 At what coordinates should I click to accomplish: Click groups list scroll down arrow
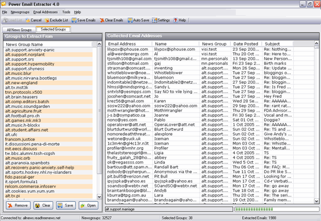tap(99, 197)
